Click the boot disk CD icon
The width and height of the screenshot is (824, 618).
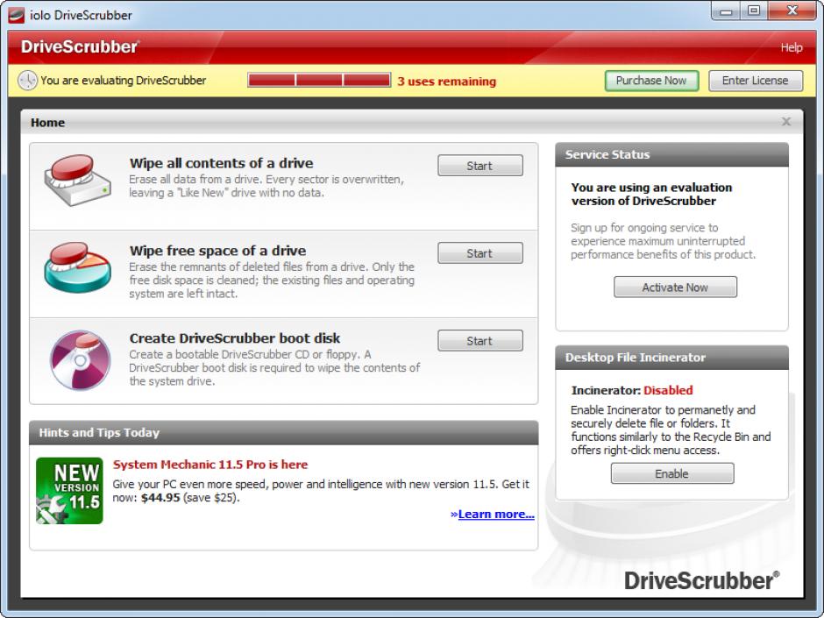click(x=80, y=360)
